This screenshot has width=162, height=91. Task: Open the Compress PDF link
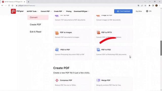tap(66, 80)
